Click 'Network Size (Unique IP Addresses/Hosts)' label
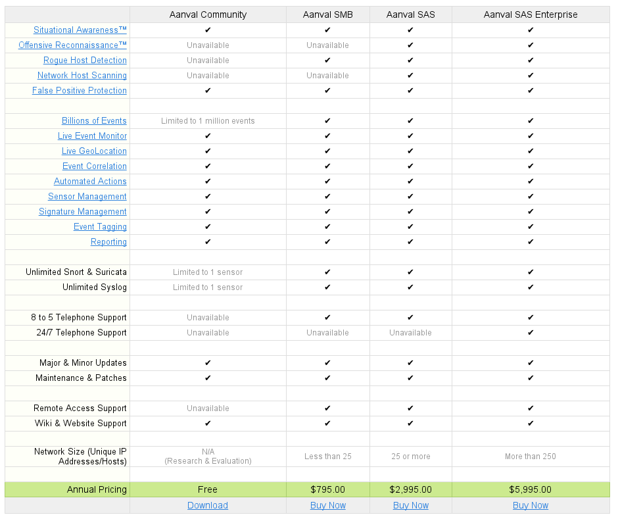The image size is (618, 519). click(80, 457)
